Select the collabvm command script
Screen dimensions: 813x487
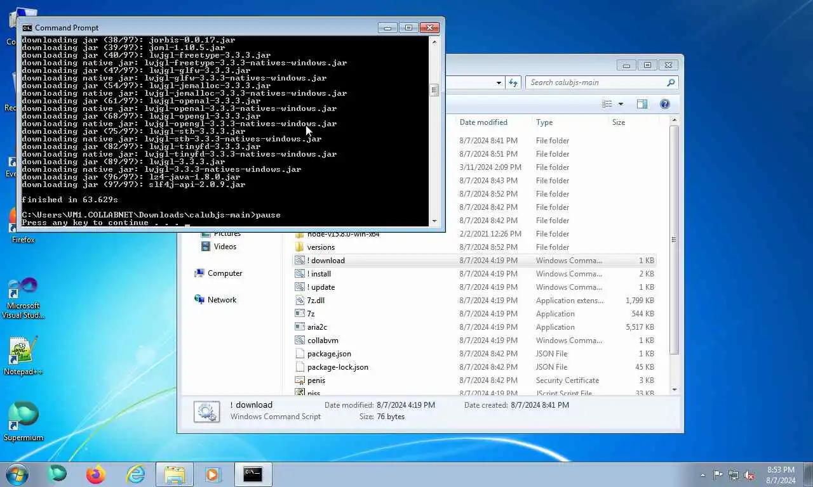tap(323, 341)
